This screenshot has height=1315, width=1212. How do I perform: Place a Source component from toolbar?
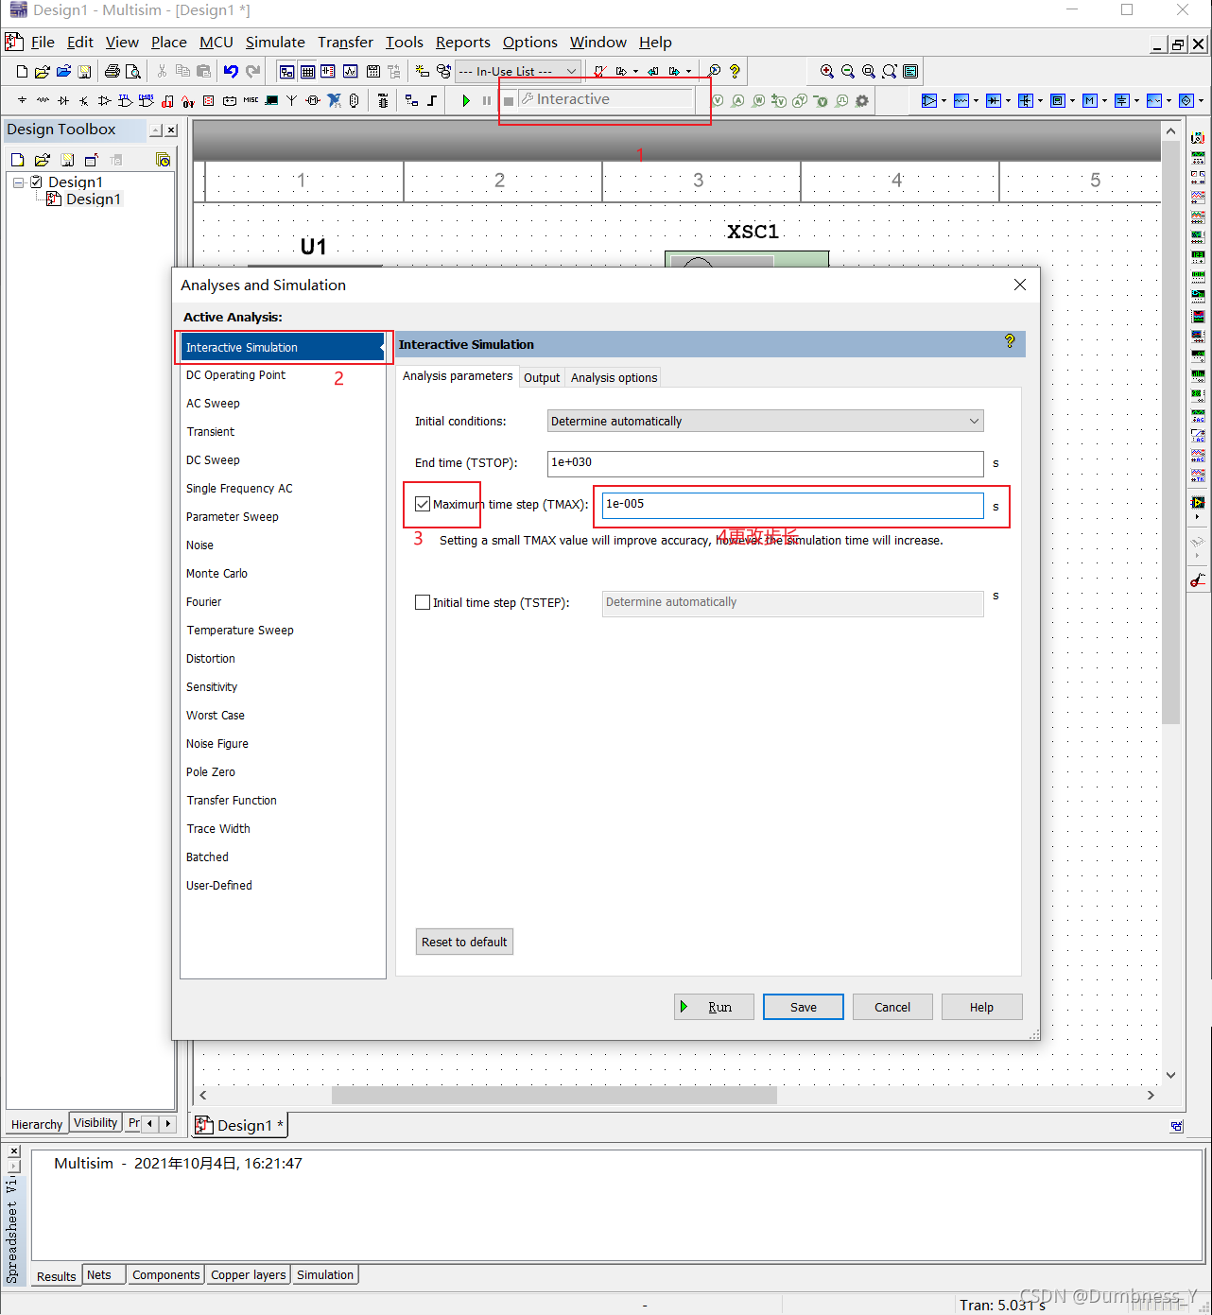click(22, 100)
